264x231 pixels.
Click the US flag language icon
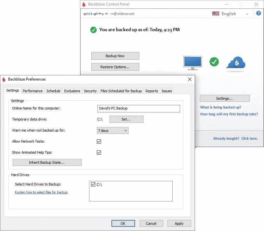click(216, 14)
